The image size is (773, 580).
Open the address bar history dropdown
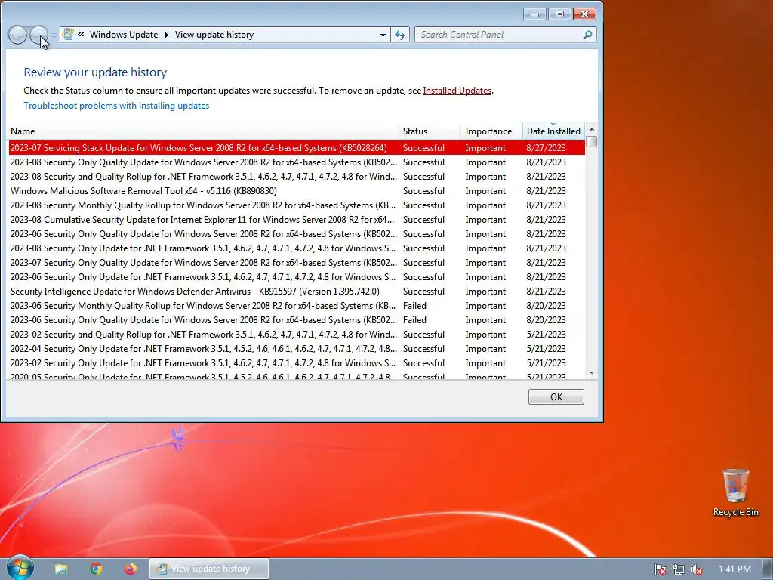383,35
